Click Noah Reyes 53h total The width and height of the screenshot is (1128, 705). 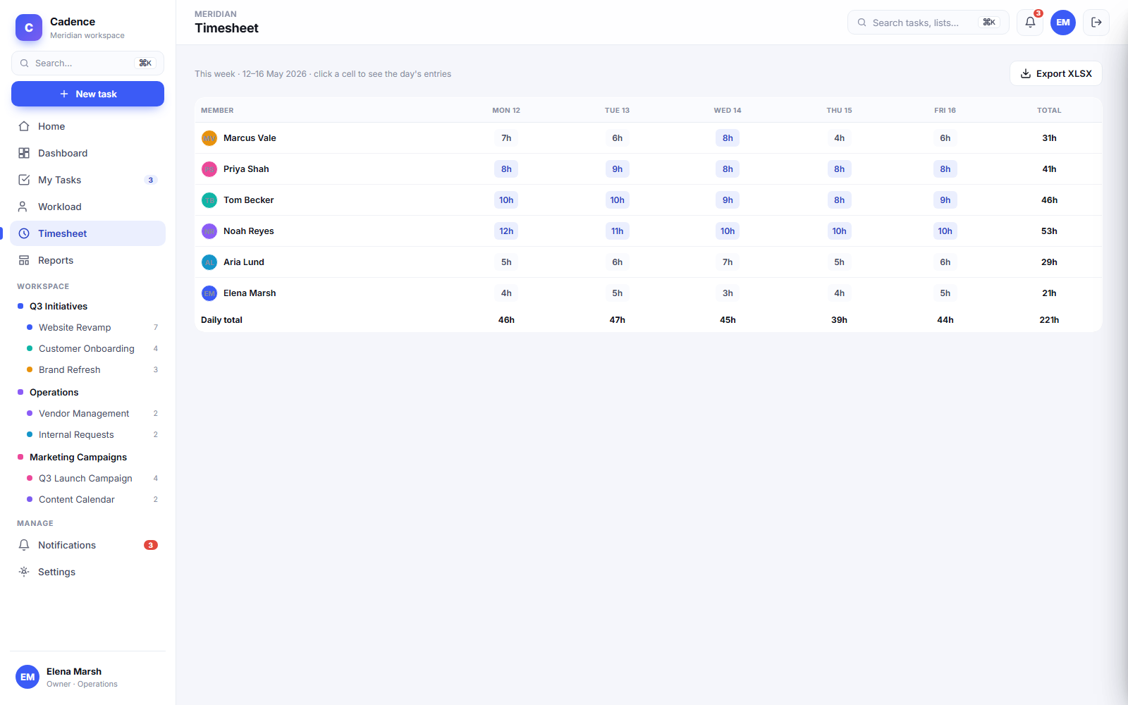pos(1049,231)
